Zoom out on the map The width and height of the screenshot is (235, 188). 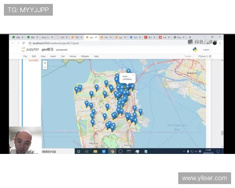[45, 67]
